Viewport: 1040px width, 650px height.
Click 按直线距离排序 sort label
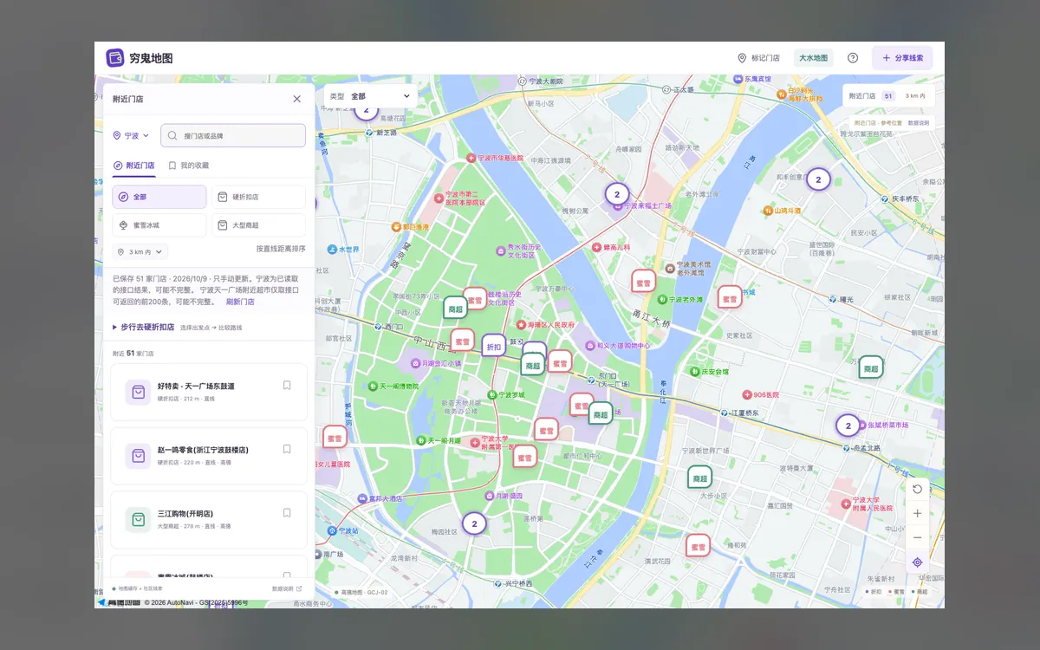281,249
